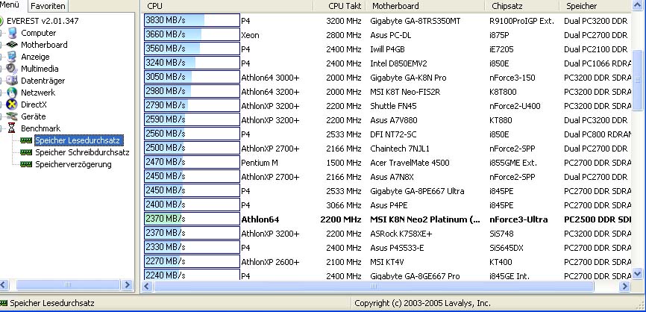Select the MSI KT4V row
The height and width of the screenshot is (312, 646).
coord(387,262)
